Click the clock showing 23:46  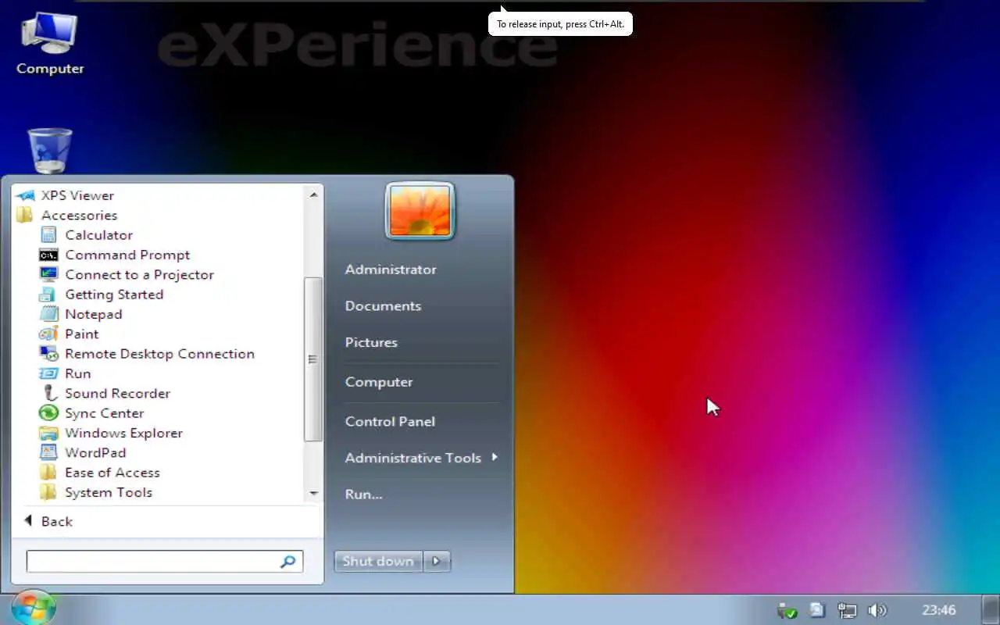pos(938,610)
